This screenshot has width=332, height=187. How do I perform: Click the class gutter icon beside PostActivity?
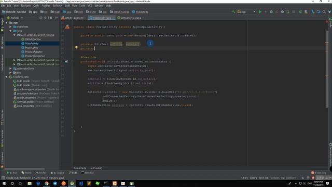(x=67, y=26)
